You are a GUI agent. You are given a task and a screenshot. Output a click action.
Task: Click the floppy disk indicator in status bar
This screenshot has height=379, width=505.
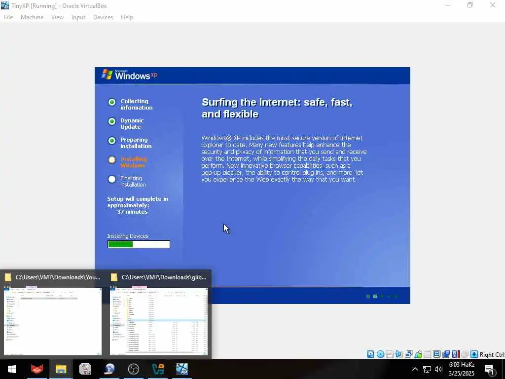coord(390,354)
